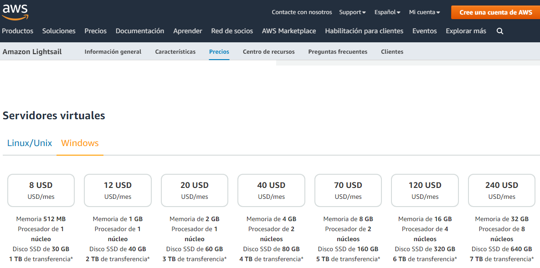Switch to Información general tab
Screen dimensions: 540x268
(x=113, y=52)
